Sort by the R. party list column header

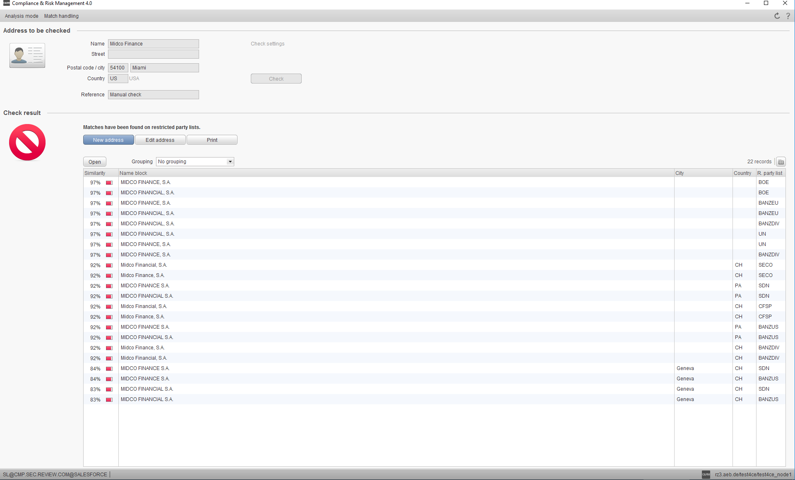point(770,173)
